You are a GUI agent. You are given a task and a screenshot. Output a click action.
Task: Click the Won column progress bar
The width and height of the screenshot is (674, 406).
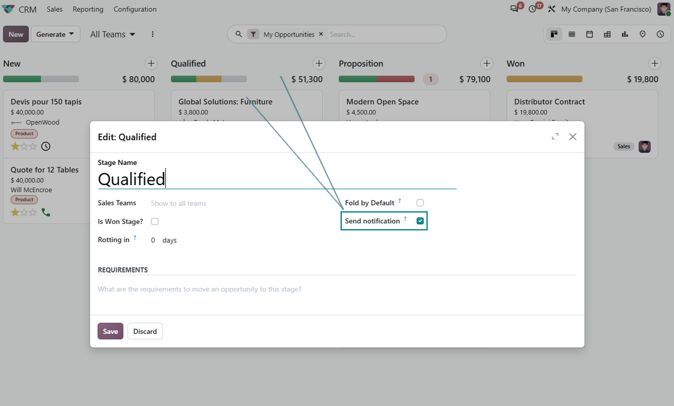(544, 79)
